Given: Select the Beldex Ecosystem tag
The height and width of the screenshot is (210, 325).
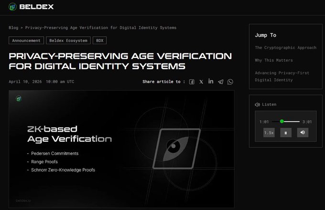Looking at the screenshot, I should point(68,41).
